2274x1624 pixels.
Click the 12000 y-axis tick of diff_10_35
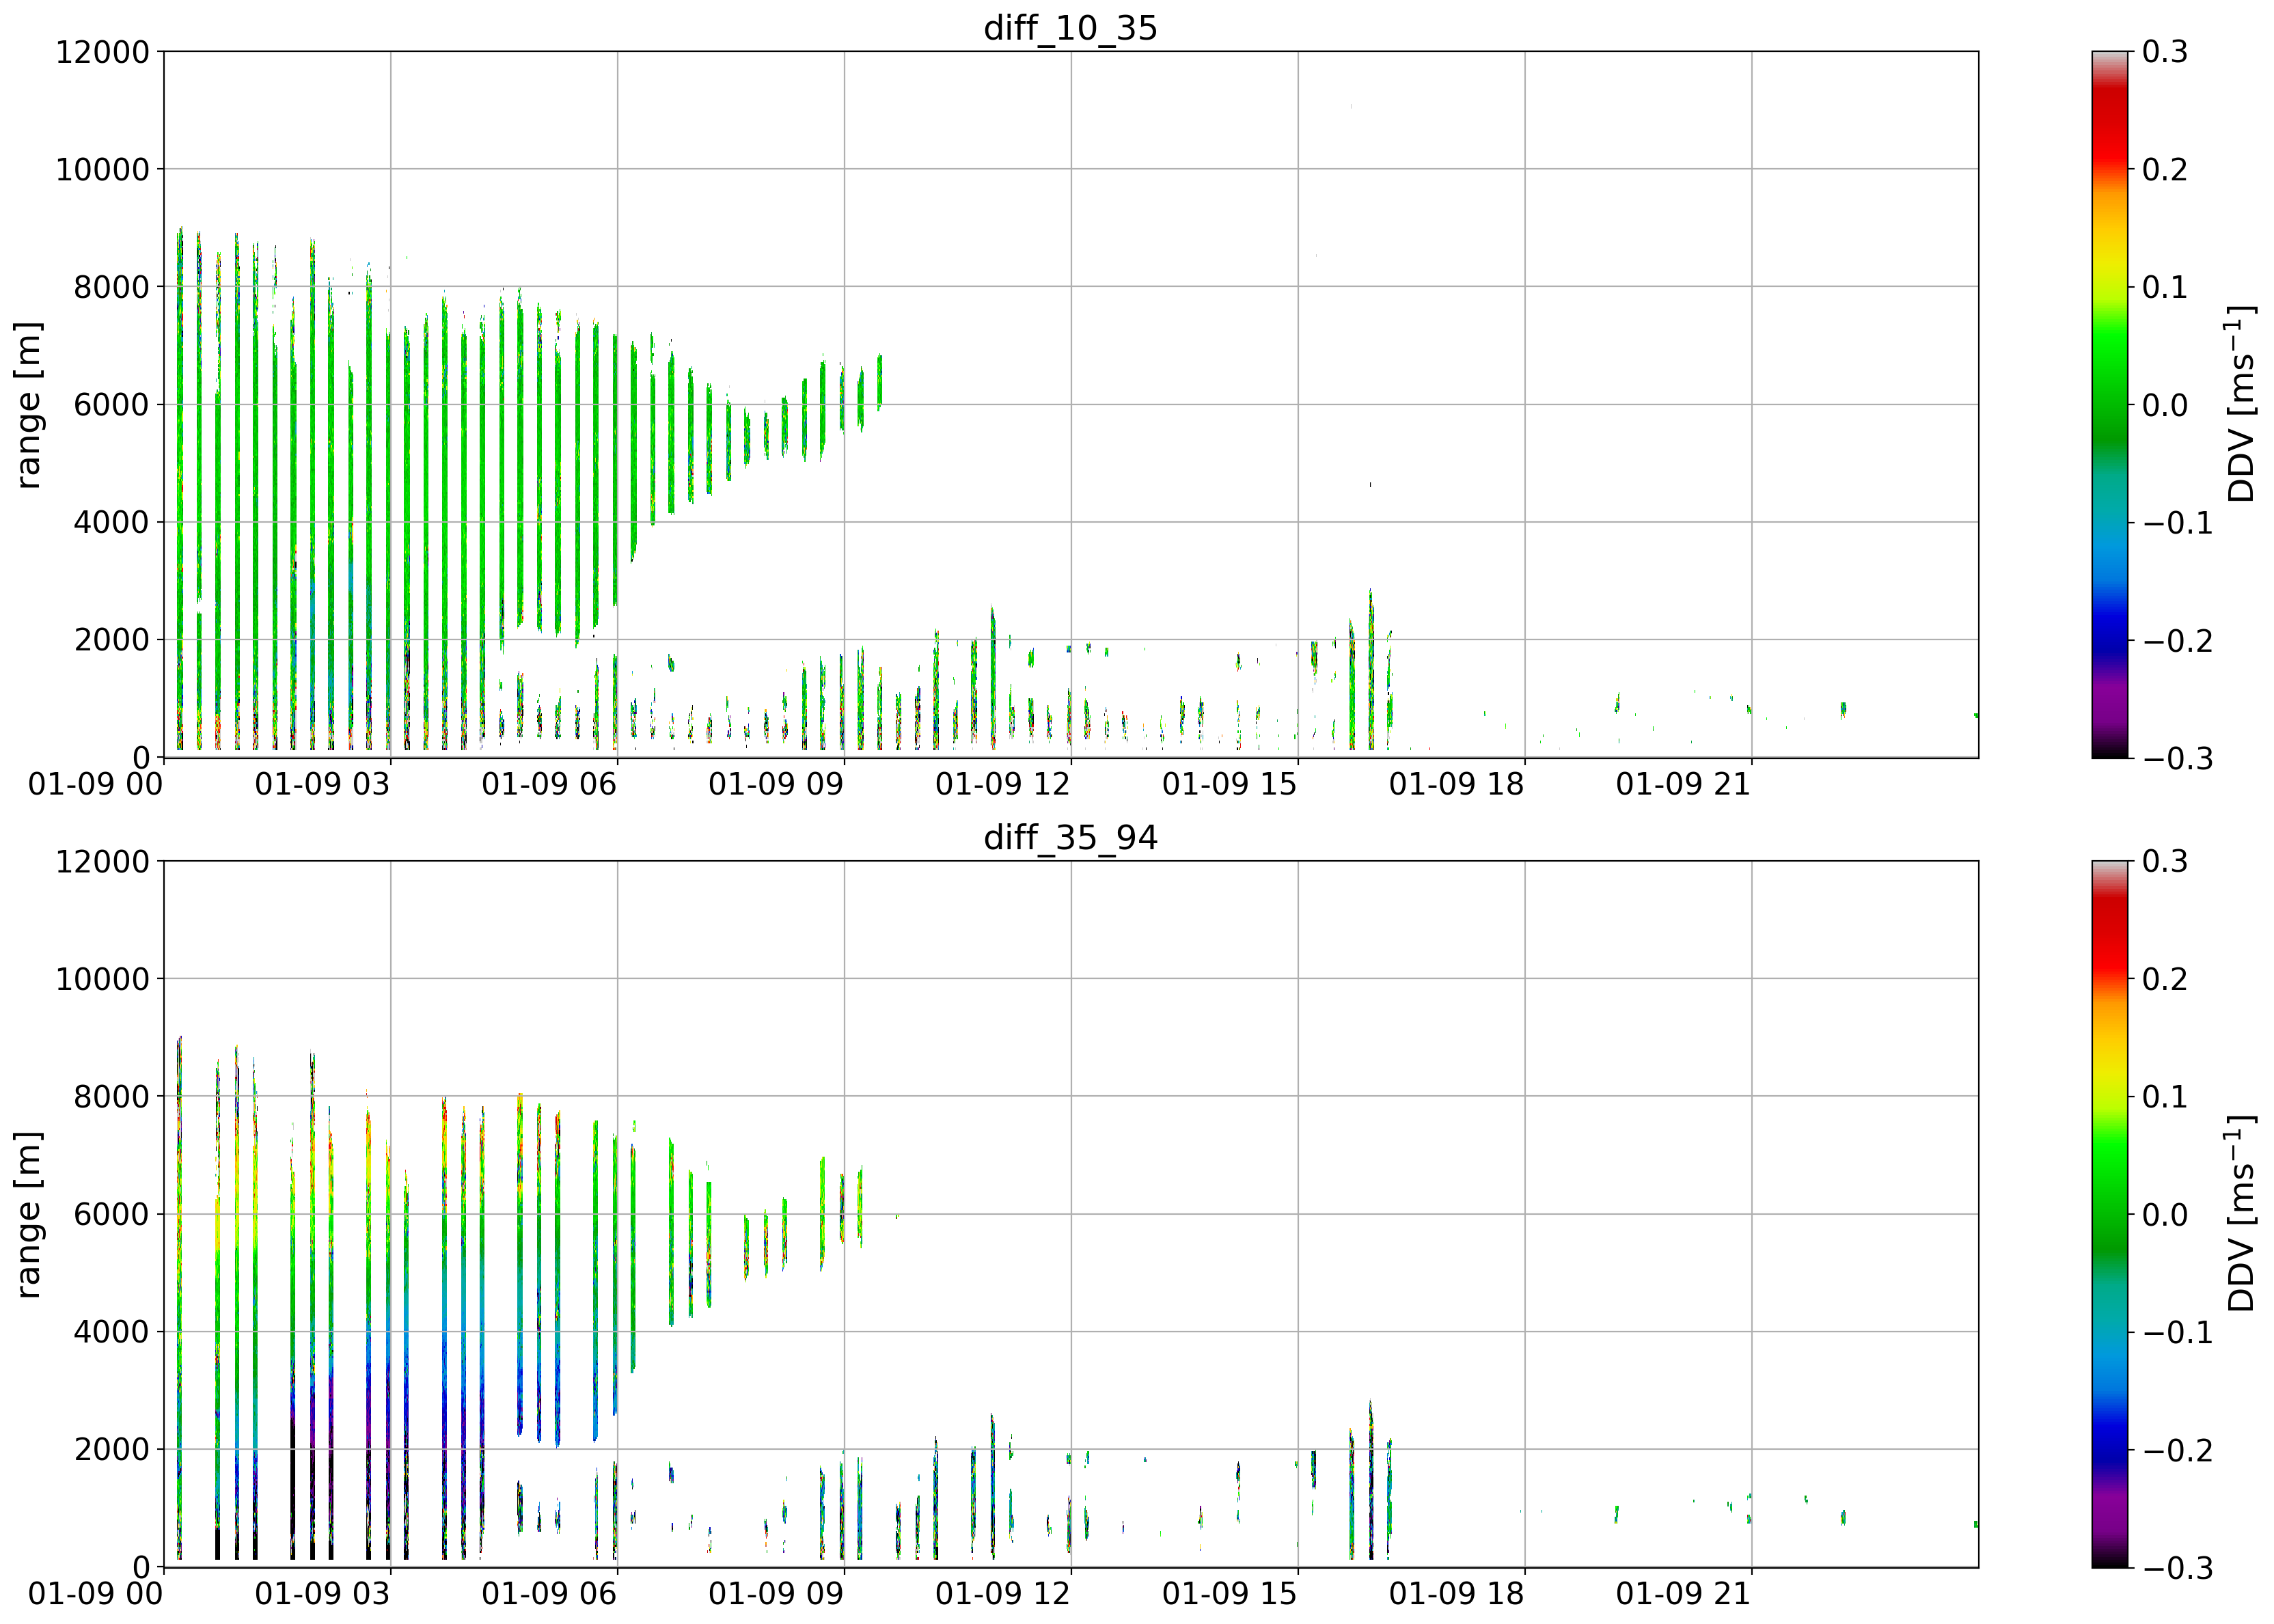coord(102,52)
